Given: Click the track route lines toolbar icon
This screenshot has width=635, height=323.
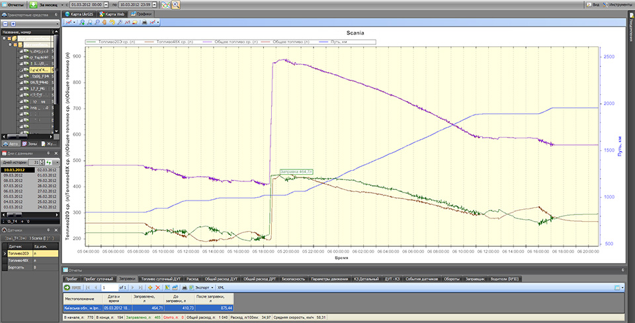Looking at the screenshot, I should tap(165, 5).
